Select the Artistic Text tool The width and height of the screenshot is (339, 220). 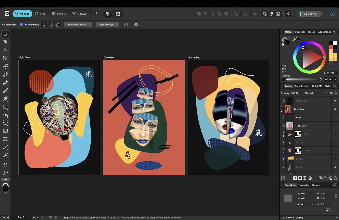click(5, 123)
